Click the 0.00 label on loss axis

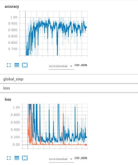pyautogui.click(x=16, y=145)
